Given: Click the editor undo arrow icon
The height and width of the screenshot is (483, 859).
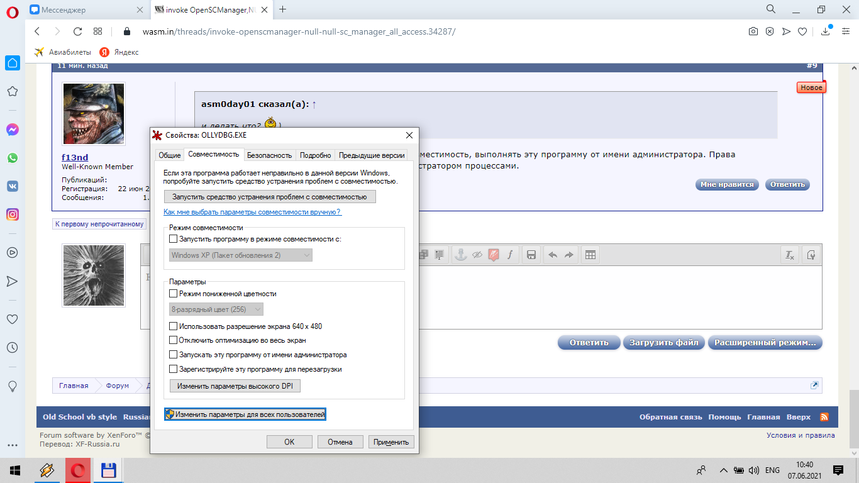Looking at the screenshot, I should [553, 255].
